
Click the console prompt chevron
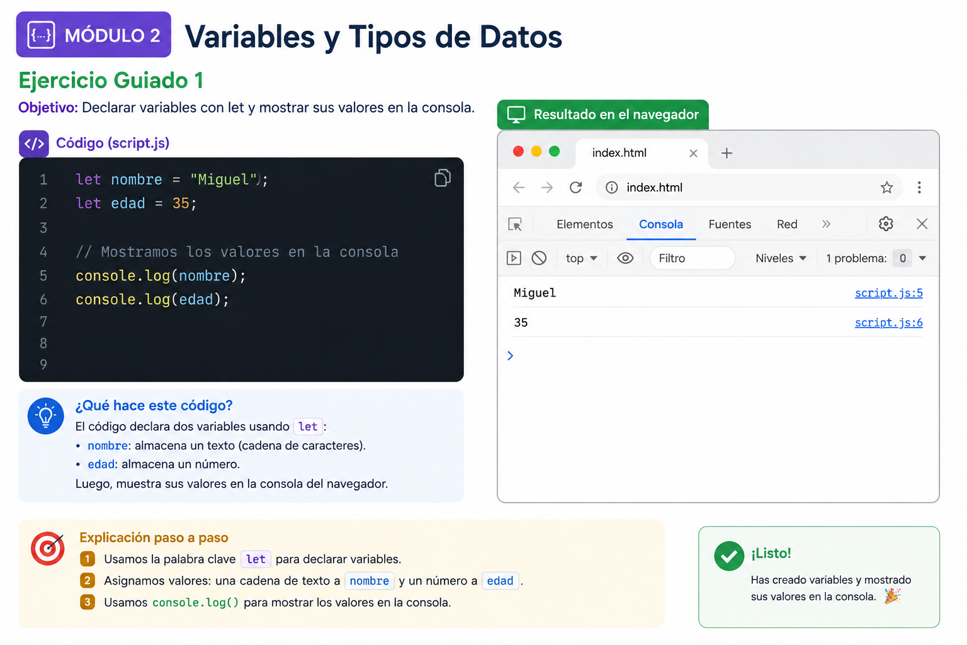[510, 356]
